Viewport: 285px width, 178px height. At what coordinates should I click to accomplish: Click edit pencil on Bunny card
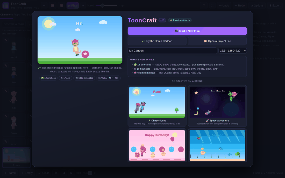pyautogui.click(x=6, y=116)
